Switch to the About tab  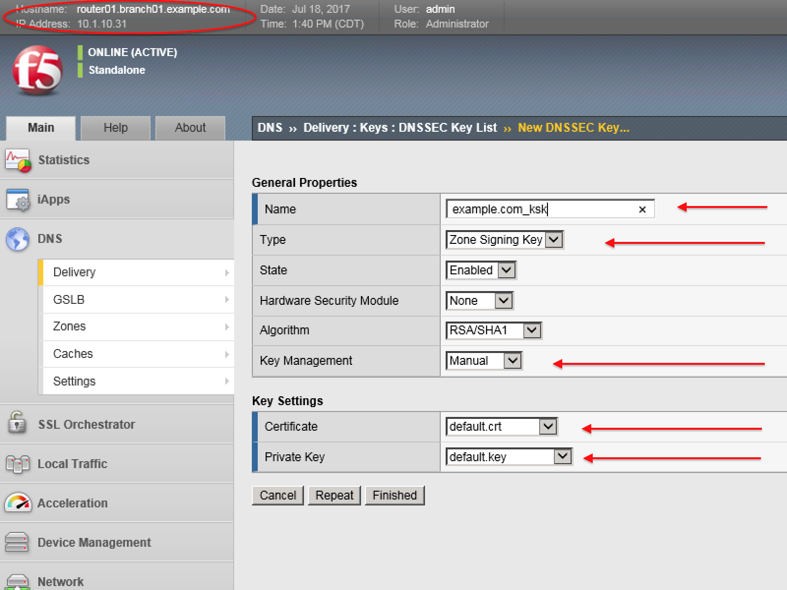190,128
